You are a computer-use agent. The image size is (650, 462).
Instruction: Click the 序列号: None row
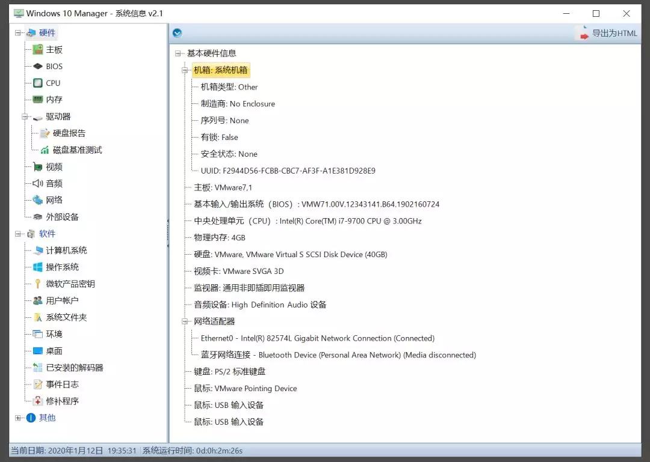coord(225,121)
